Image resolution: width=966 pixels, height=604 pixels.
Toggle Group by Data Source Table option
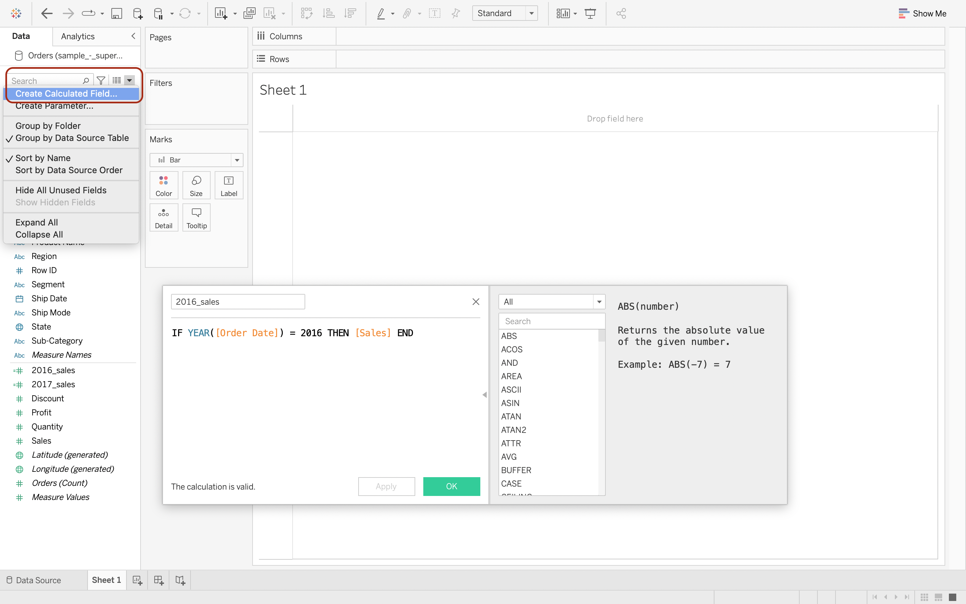pyautogui.click(x=72, y=138)
